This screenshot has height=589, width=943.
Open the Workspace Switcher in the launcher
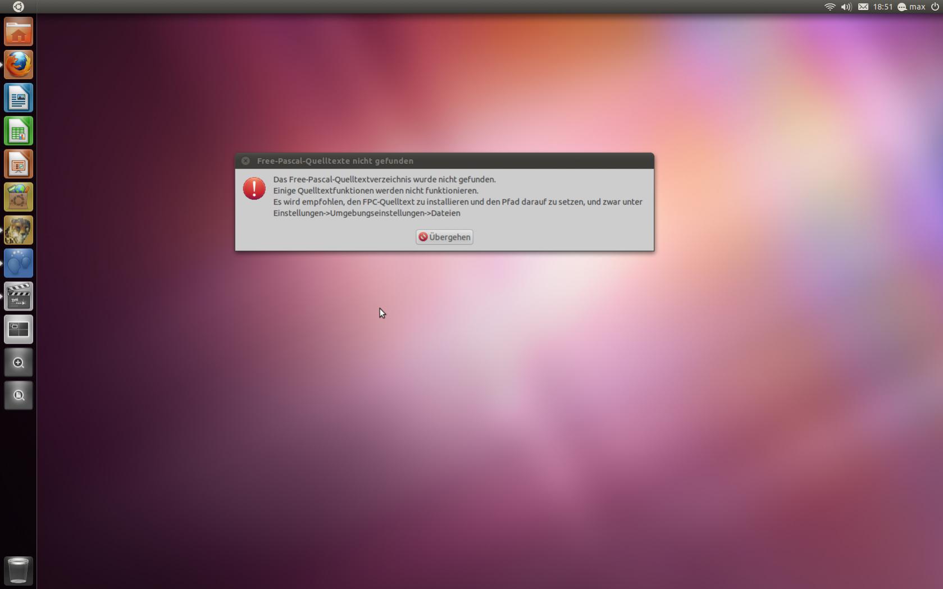pos(19,330)
